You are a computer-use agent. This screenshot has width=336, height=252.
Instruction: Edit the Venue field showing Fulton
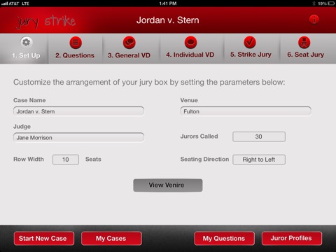246,111
